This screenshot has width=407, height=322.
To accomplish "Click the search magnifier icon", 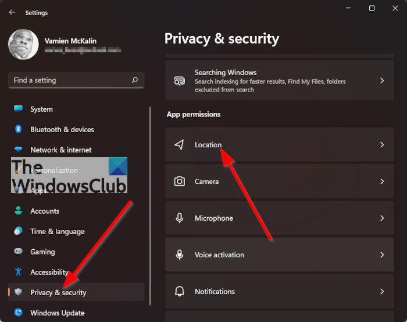I will coord(135,80).
